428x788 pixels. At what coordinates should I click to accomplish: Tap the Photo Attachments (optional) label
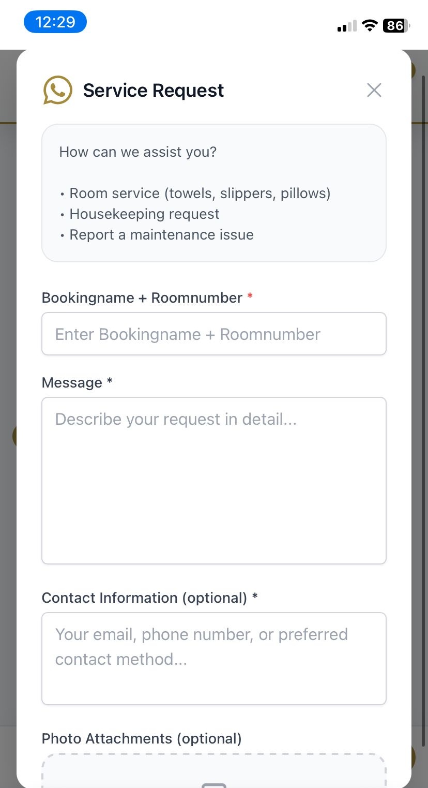pyautogui.click(x=141, y=738)
